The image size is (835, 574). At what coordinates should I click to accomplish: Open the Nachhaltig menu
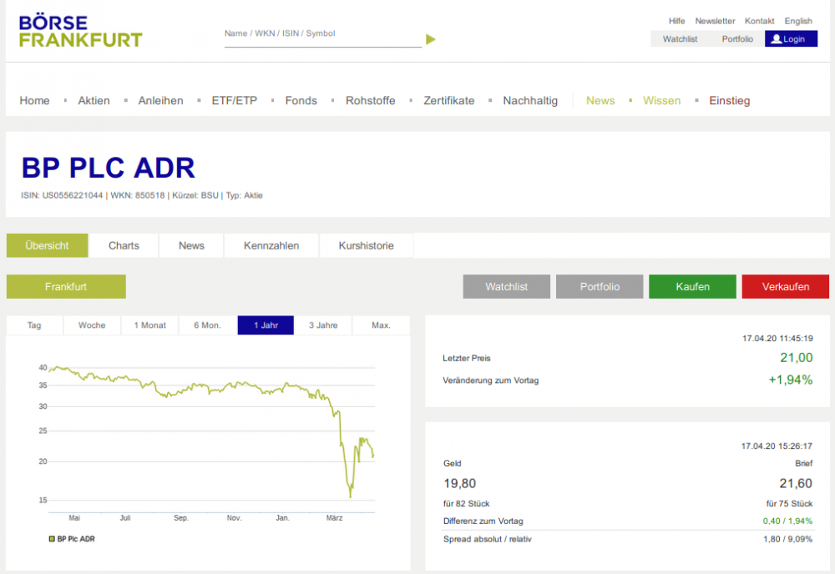(530, 101)
